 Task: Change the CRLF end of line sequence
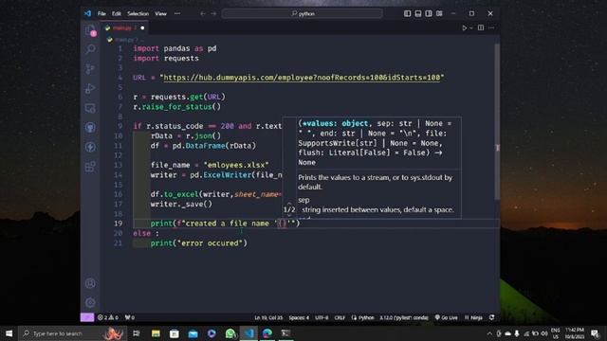pyautogui.click(x=340, y=317)
